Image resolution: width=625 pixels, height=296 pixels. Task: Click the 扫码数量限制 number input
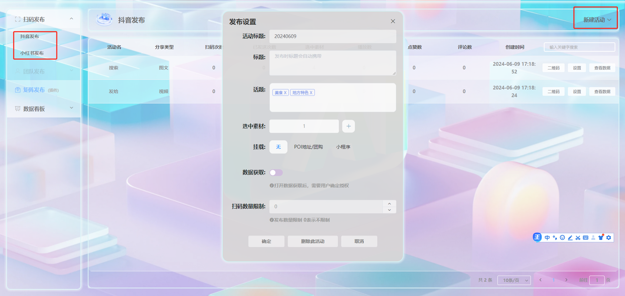(x=326, y=207)
